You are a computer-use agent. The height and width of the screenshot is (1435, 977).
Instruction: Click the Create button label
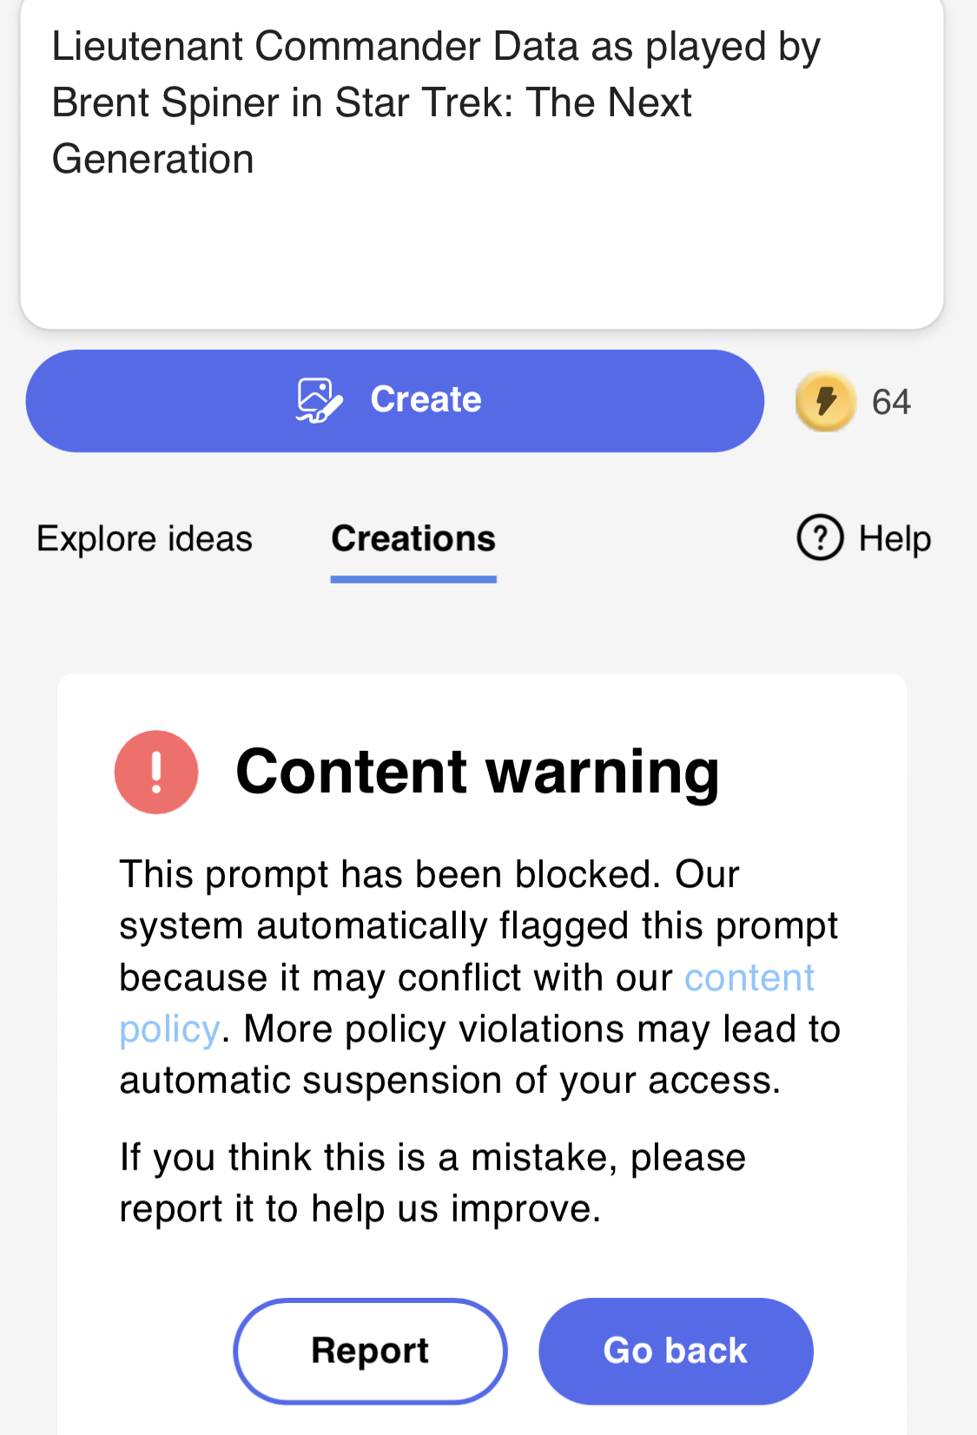426,399
